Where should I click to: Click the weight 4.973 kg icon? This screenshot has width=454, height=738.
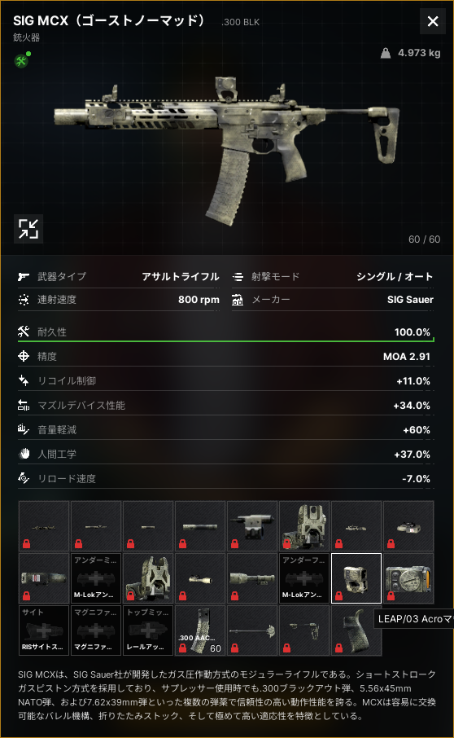pyautogui.click(x=386, y=53)
